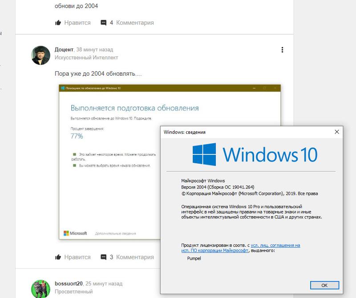Open the 4 Комментария on top answer

tap(127, 23)
